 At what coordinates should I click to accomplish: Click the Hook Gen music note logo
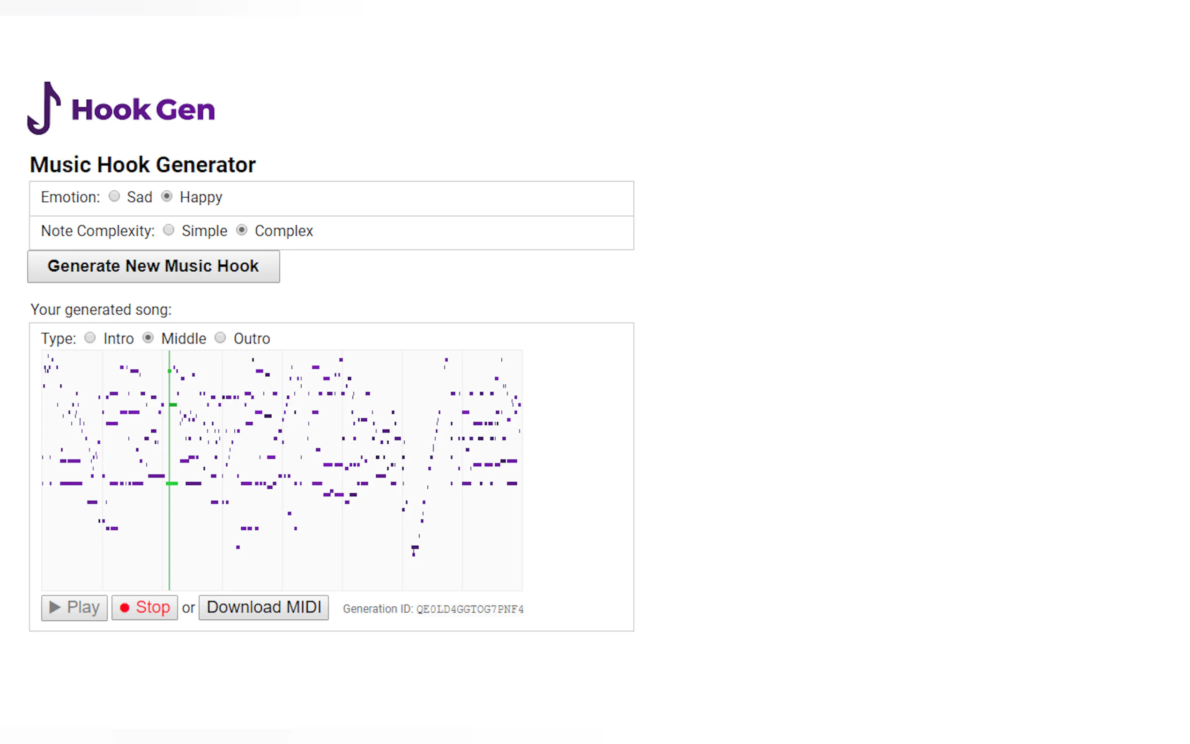tap(45, 108)
